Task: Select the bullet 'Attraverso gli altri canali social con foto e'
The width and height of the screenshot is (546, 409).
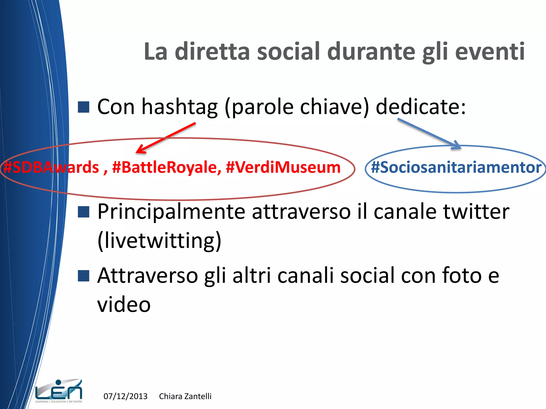Action: pos(298,275)
